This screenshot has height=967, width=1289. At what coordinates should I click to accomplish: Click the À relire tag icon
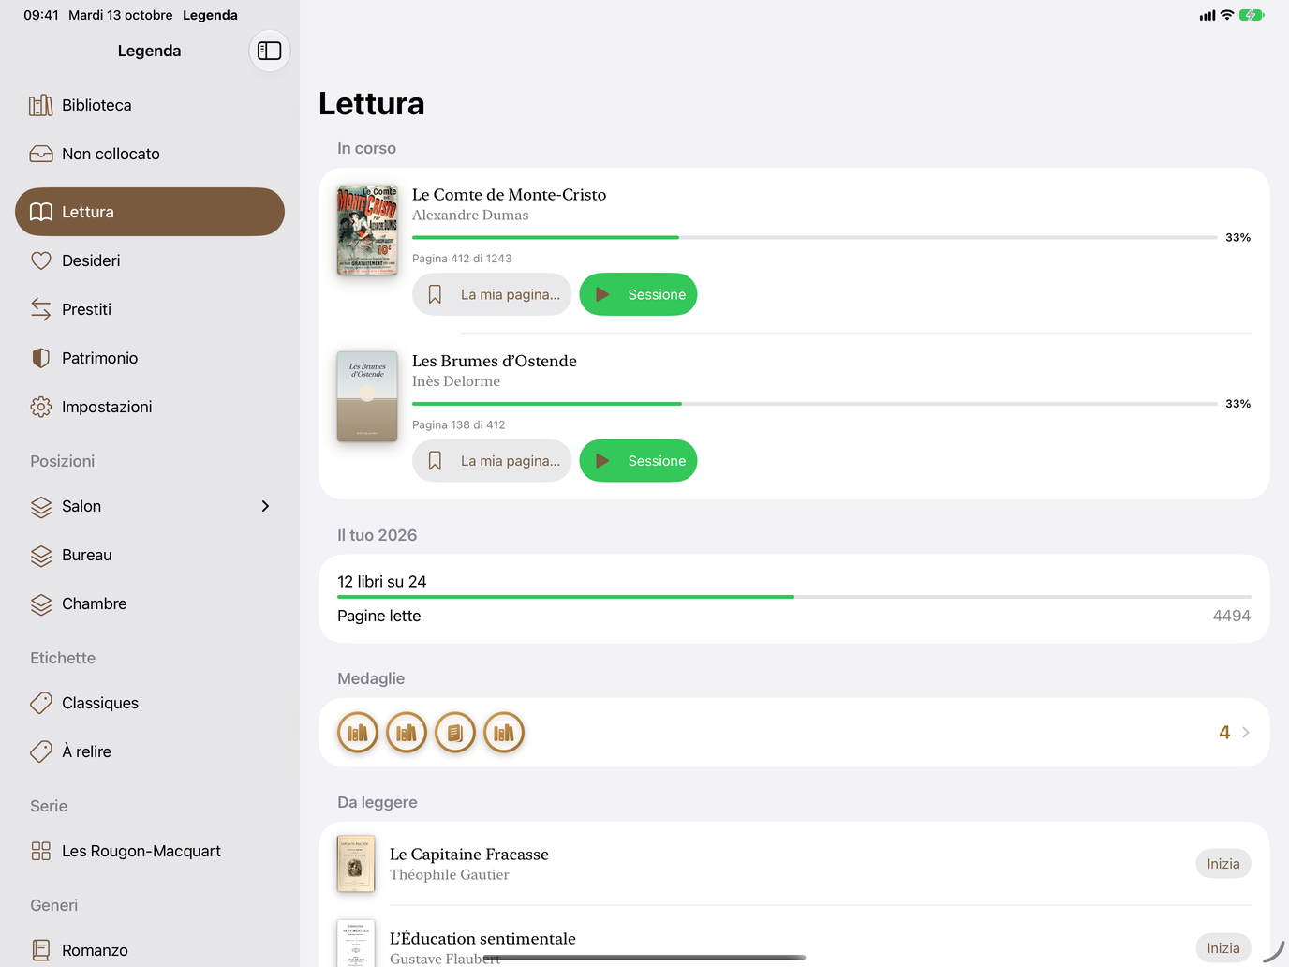pyautogui.click(x=41, y=751)
